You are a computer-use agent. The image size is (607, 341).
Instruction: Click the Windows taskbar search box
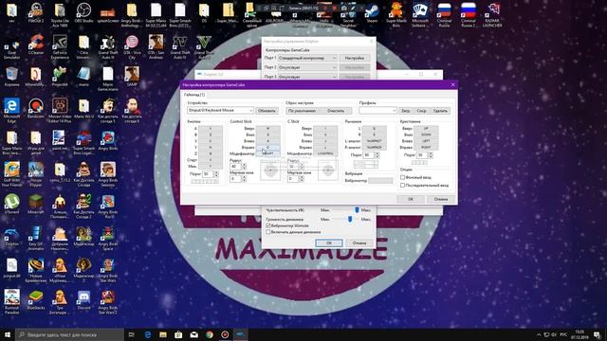point(69,334)
